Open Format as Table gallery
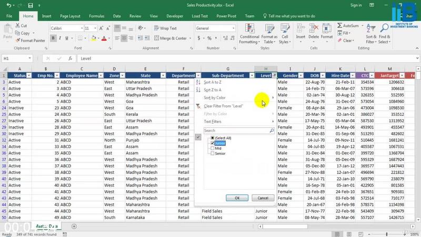The width and height of the screenshot is (421, 237). coord(269,34)
